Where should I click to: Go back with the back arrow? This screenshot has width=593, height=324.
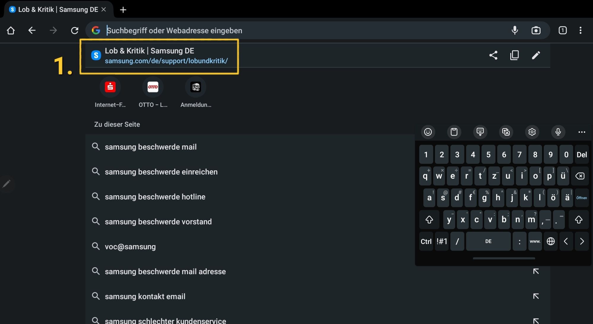click(32, 31)
